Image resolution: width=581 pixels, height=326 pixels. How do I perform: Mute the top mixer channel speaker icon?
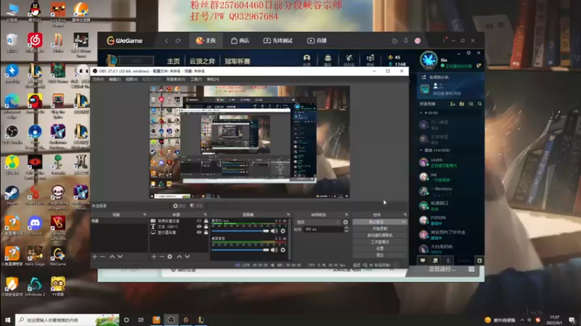pos(274,231)
